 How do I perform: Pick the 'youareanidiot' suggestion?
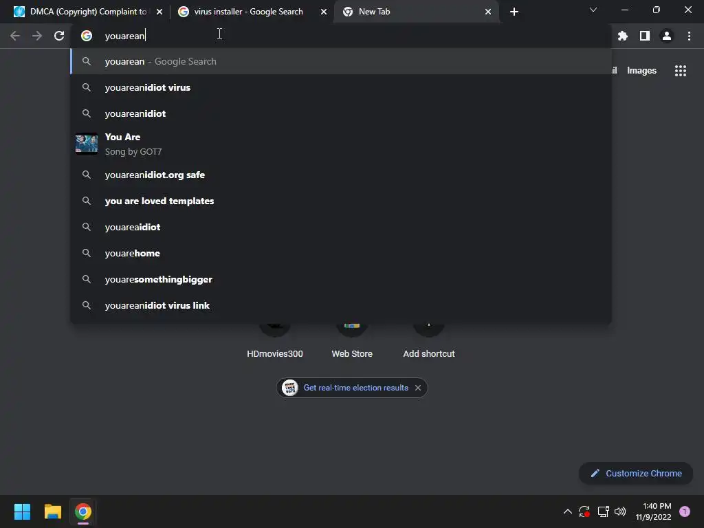click(341, 113)
